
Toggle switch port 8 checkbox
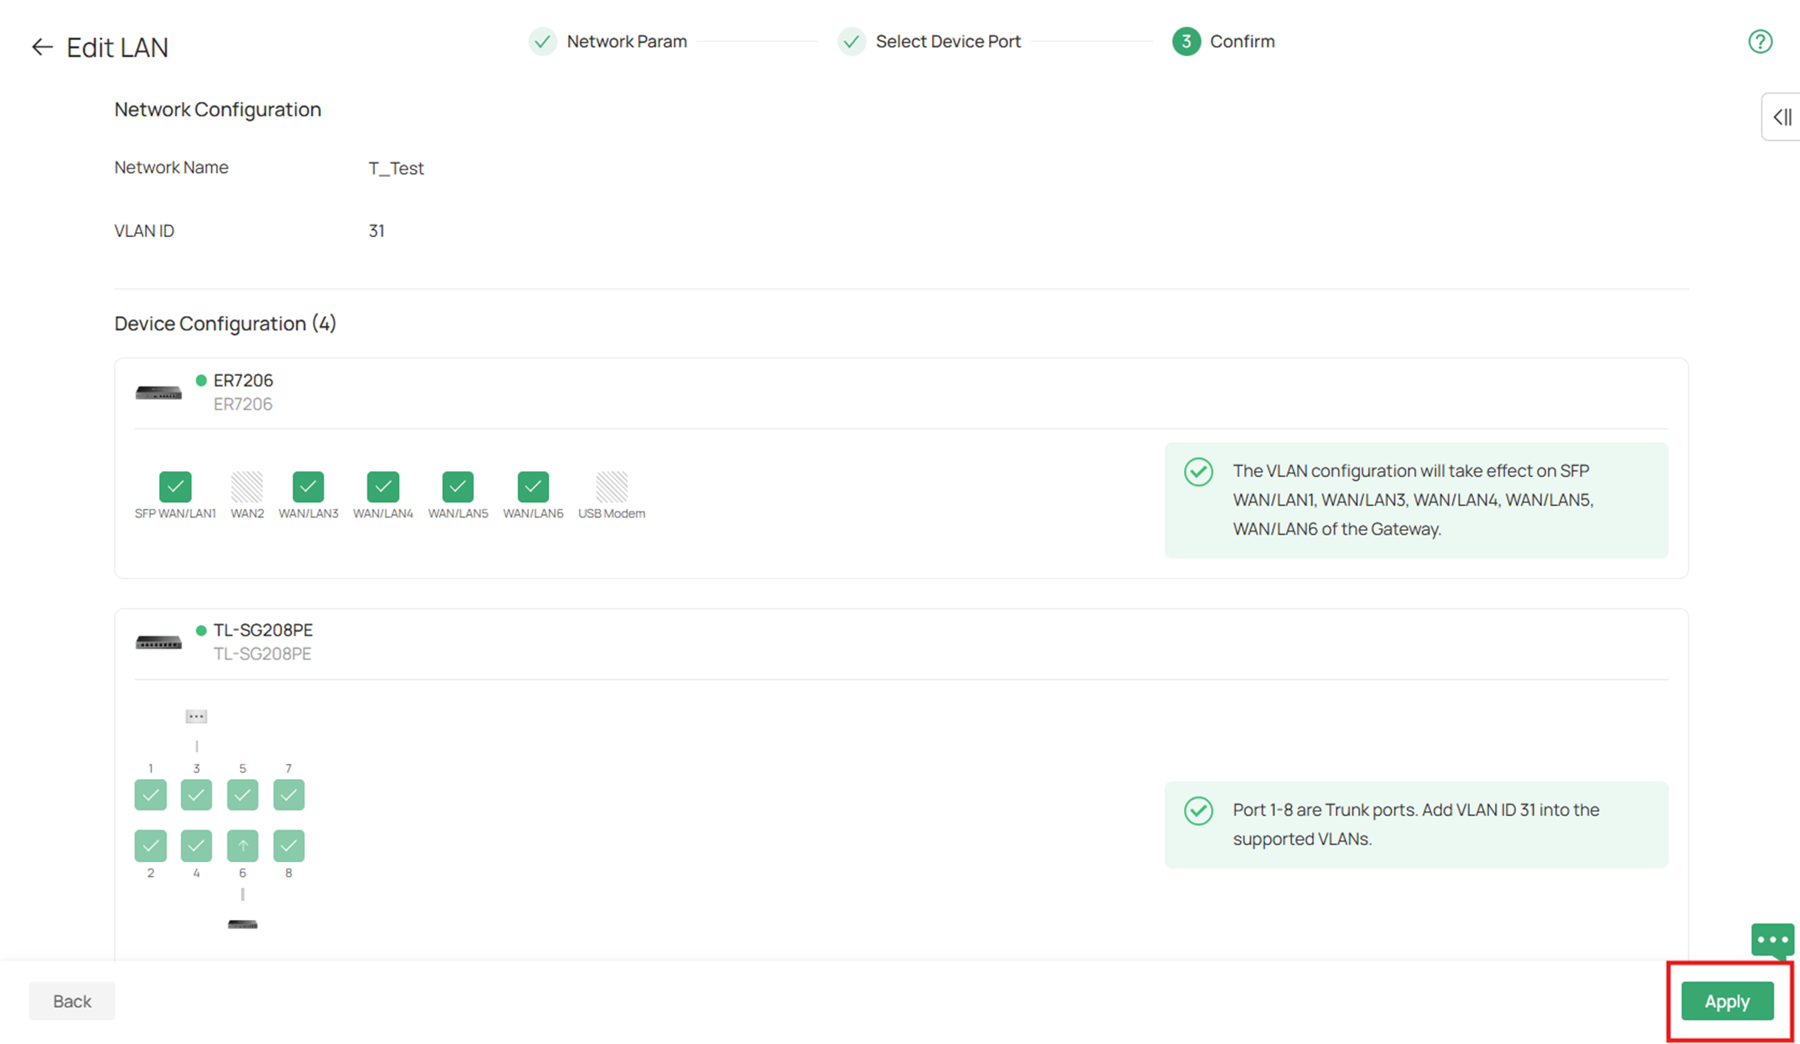[x=289, y=846]
